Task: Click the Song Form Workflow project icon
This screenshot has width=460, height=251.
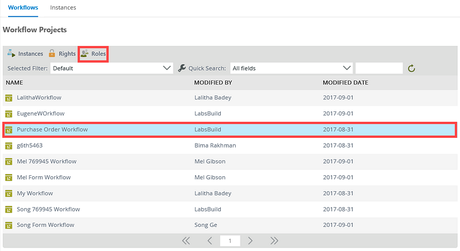Action: pyautogui.click(x=9, y=225)
